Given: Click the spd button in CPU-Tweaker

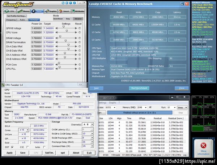Looking at the screenshot, I should tap(63, 153).
